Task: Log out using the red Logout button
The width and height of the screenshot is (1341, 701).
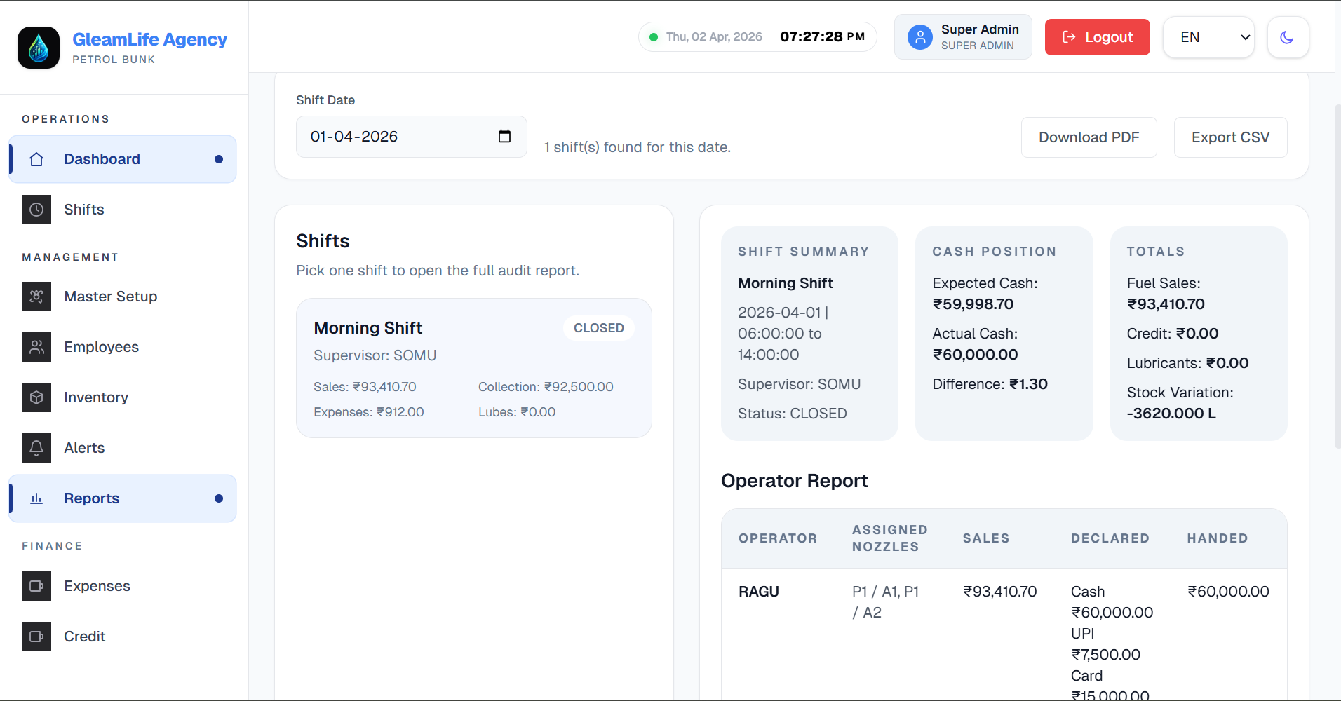Action: (1097, 37)
